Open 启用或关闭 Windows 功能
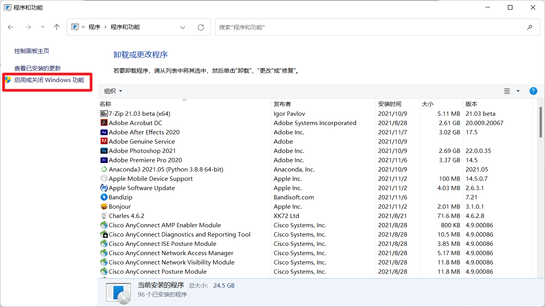The image size is (545, 307). pyautogui.click(x=49, y=80)
